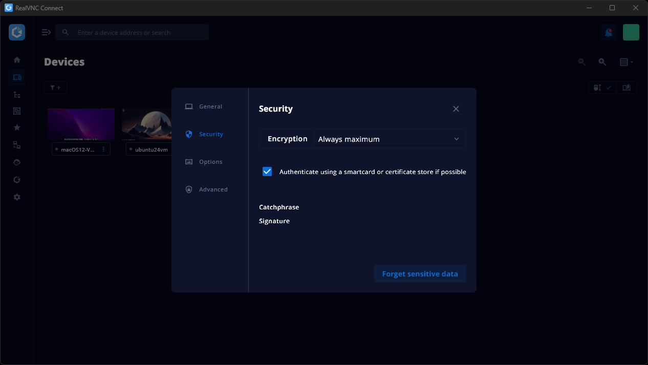Open the list view layout dropdown
Image resolution: width=648 pixels, height=365 pixels.
tap(627, 62)
